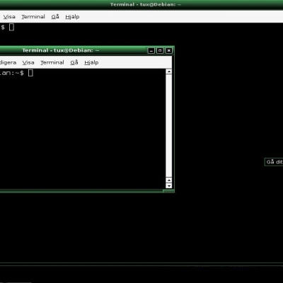Close the front Terminal window
The image size is (283, 283).
pos(169,50)
